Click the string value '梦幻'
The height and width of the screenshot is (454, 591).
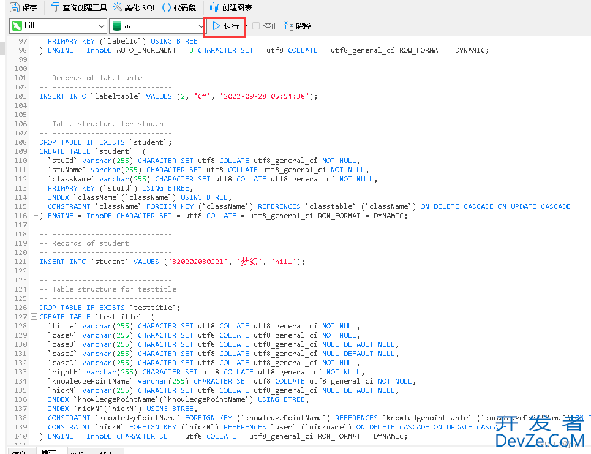249,262
